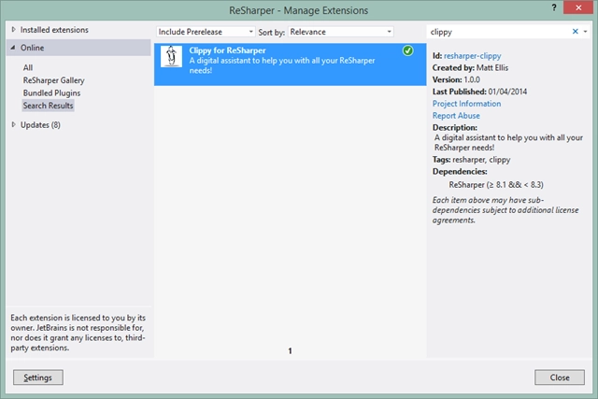Open the Sort by Relevance dropdown
This screenshot has width=598, height=399.
pos(341,32)
